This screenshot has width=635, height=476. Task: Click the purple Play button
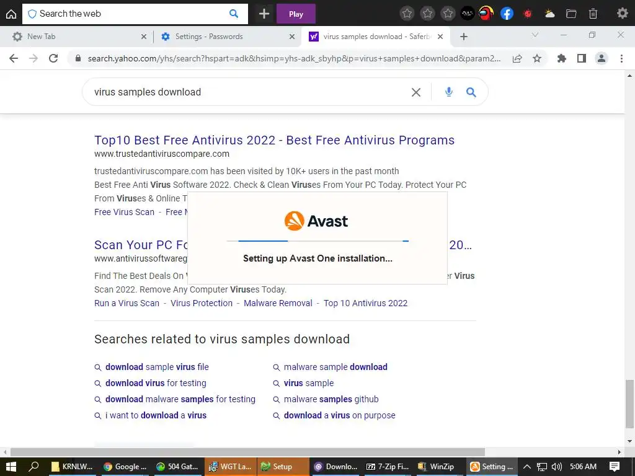click(x=296, y=14)
